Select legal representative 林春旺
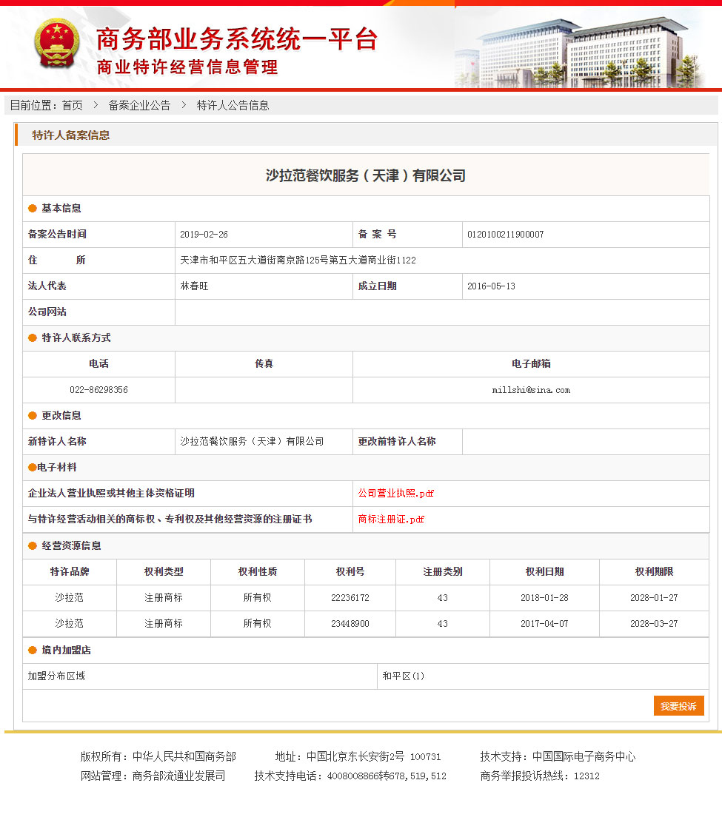The width and height of the screenshot is (722, 837). point(194,286)
